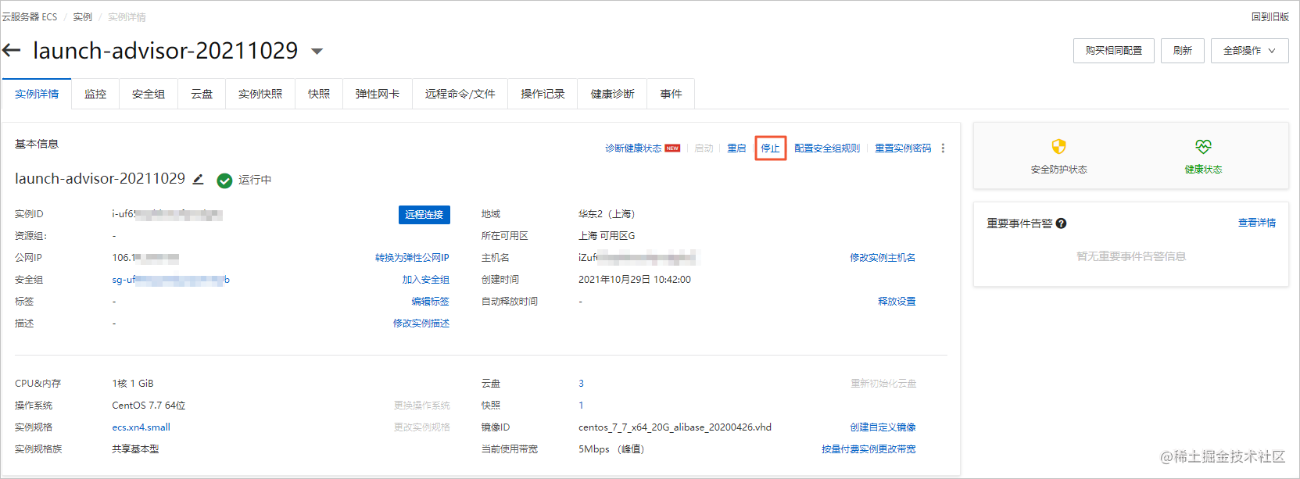Click 释放设置 link
This screenshot has width=1300, height=479.
(897, 302)
